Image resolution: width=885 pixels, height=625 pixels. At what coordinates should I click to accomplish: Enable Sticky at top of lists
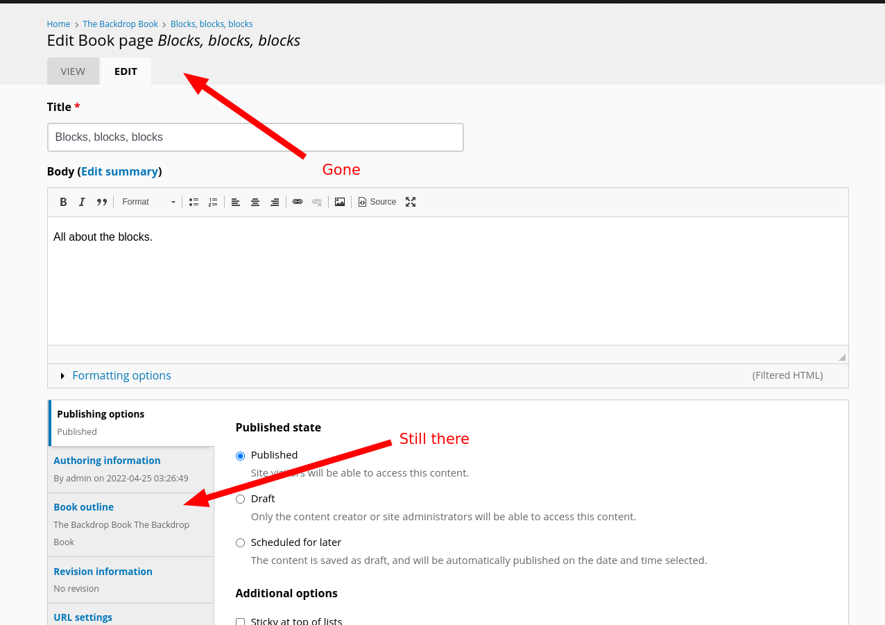click(240, 622)
